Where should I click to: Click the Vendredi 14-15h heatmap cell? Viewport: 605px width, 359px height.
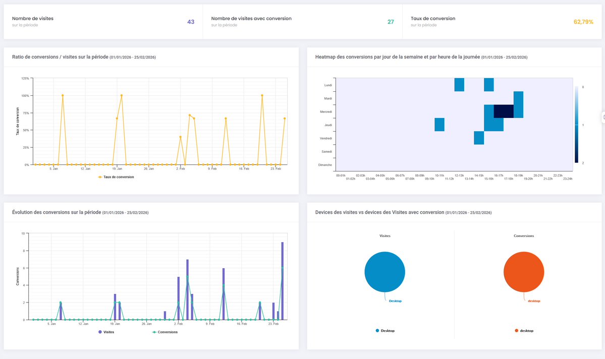(x=479, y=138)
